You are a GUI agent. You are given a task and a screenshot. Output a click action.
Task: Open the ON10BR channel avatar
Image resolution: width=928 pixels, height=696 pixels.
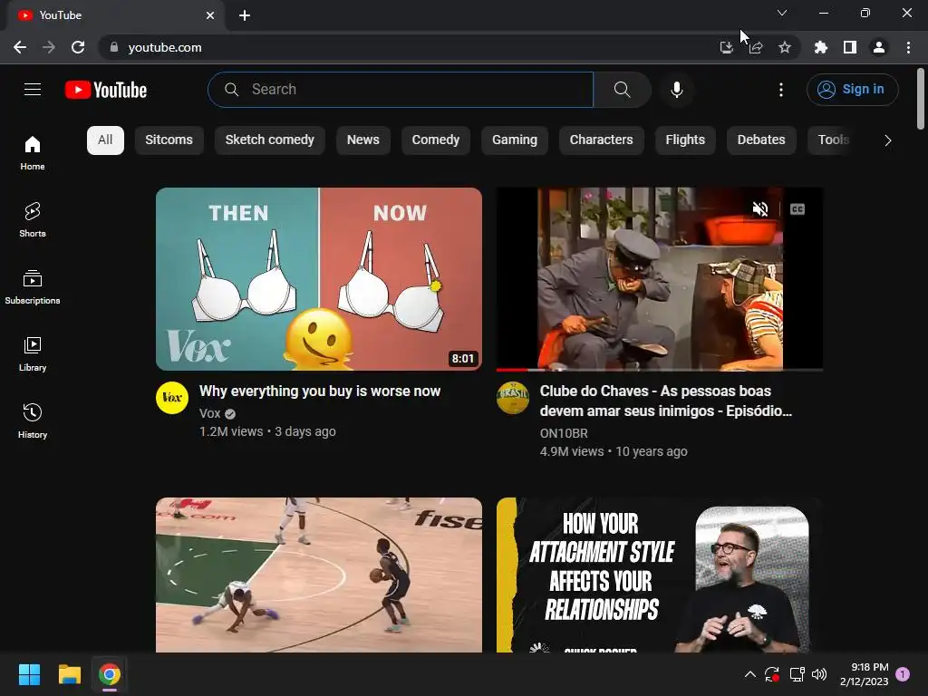(513, 398)
